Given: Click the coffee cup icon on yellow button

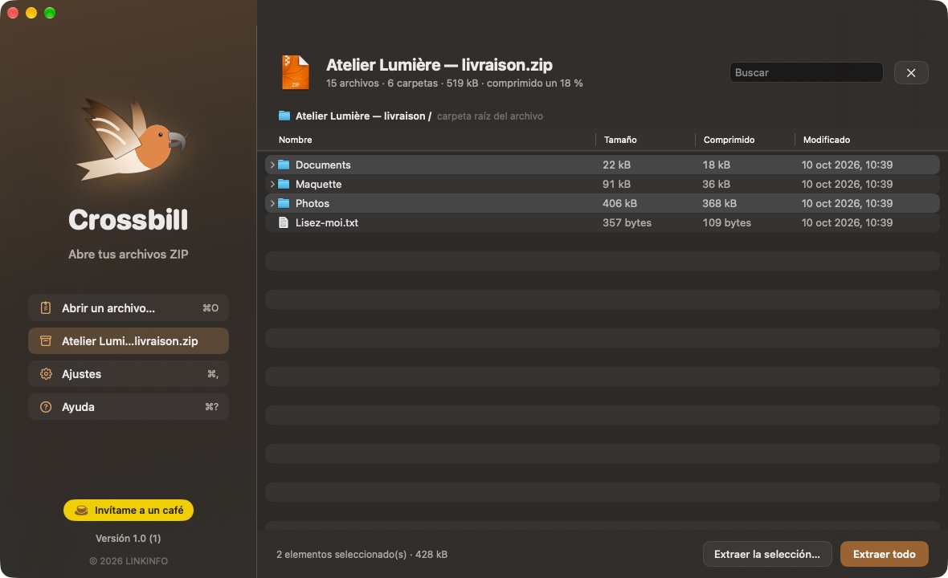Looking at the screenshot, I should tap(81, 511).
